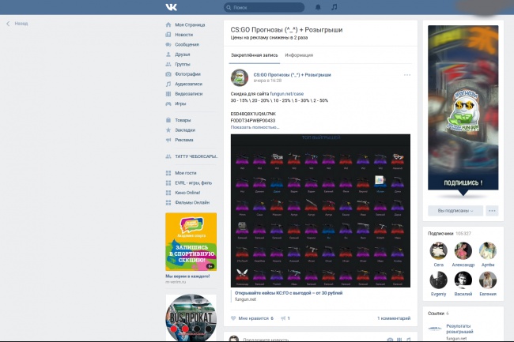Click the Закладки star icon

(x=168, y=130)
